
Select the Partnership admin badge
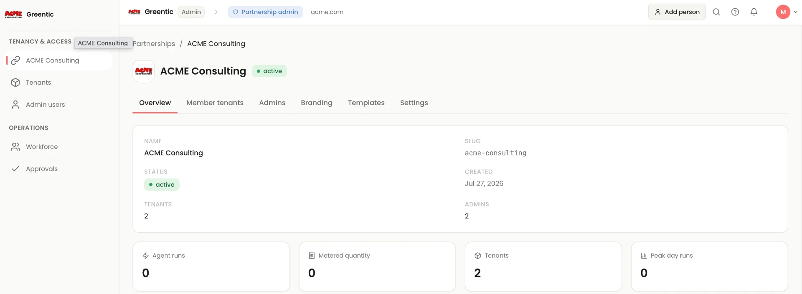pos(265,12)
